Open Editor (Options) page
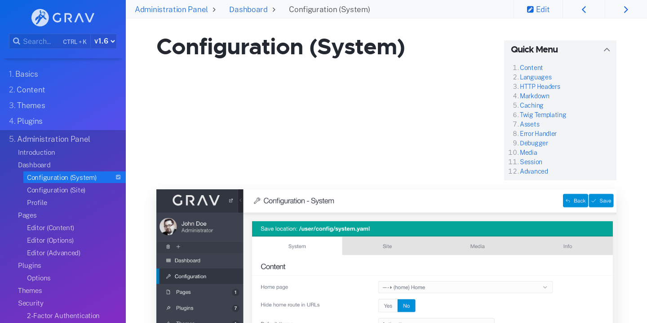Image resolution: width=647 pixels, height=323 pixels. (x=50, y=240)
